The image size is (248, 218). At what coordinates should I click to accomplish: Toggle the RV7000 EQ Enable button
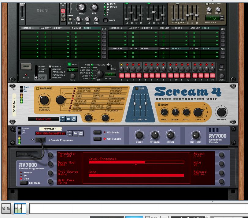(x=98, y=132)
